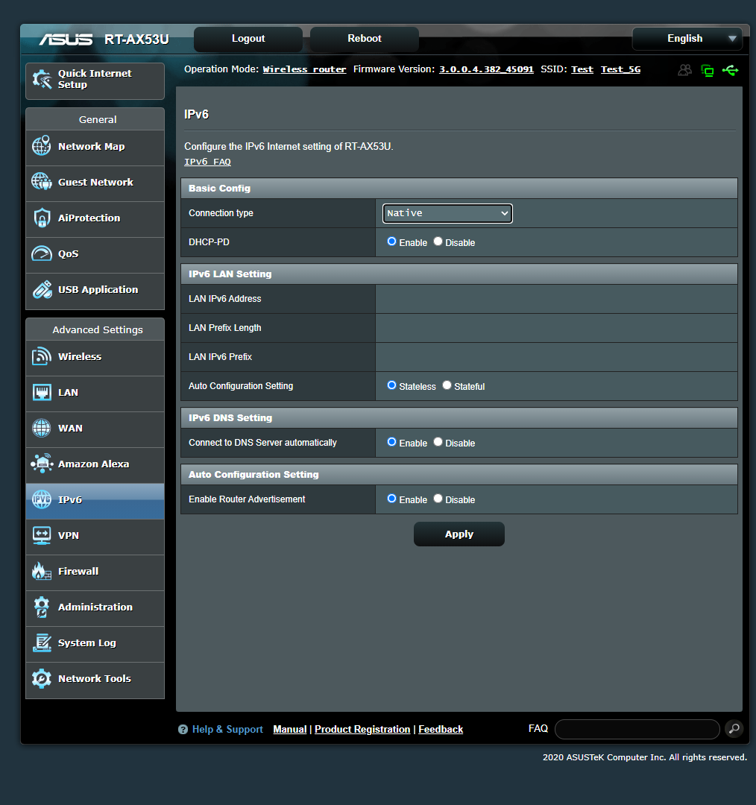The height and width of the screenshot is (805, 756).
Task: Click the Test SSID link
Action: [582, 69]
